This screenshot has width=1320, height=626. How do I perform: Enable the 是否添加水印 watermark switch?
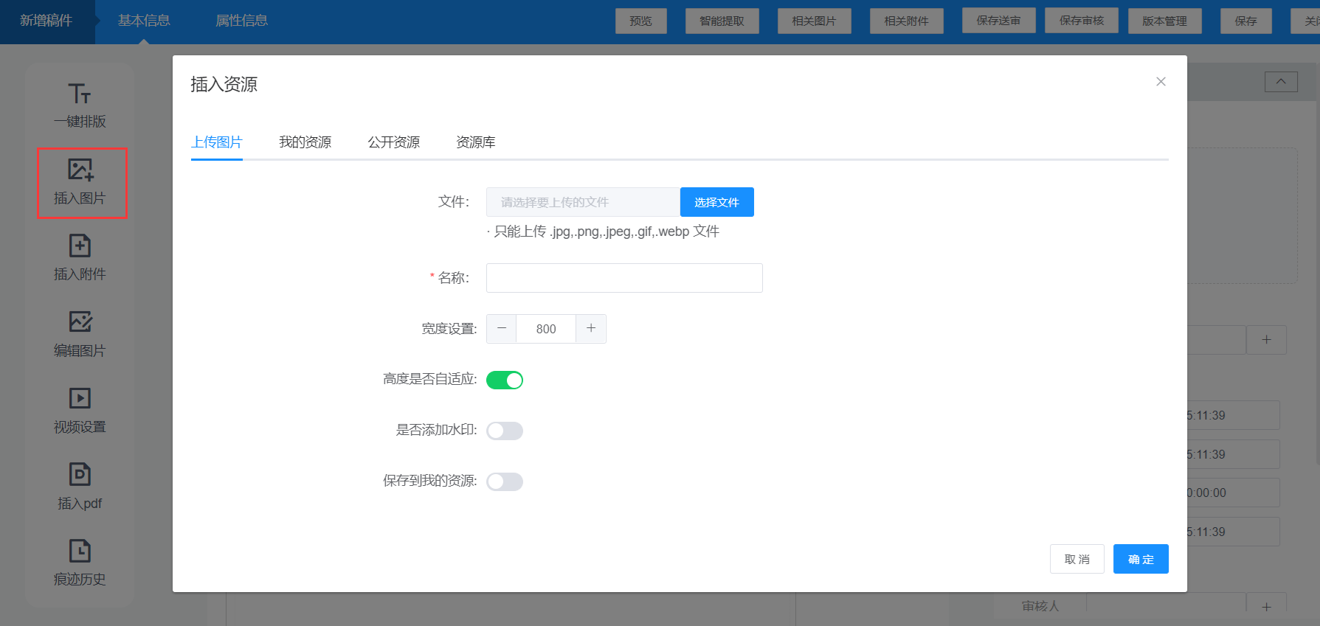[x=505, y=431]
